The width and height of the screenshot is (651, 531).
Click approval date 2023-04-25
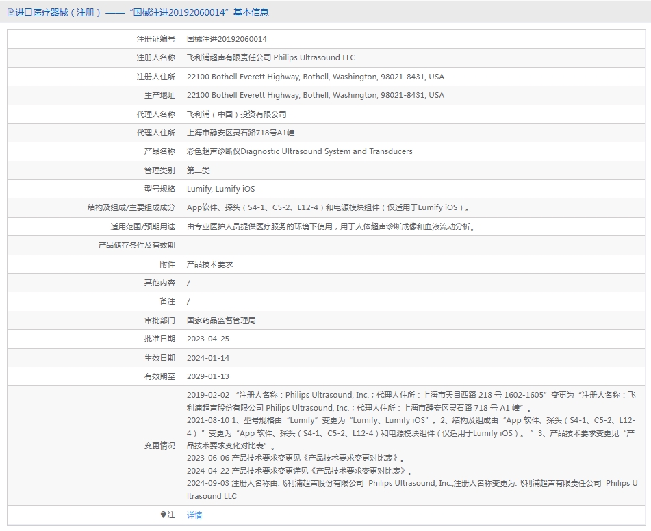coord(208,339)
